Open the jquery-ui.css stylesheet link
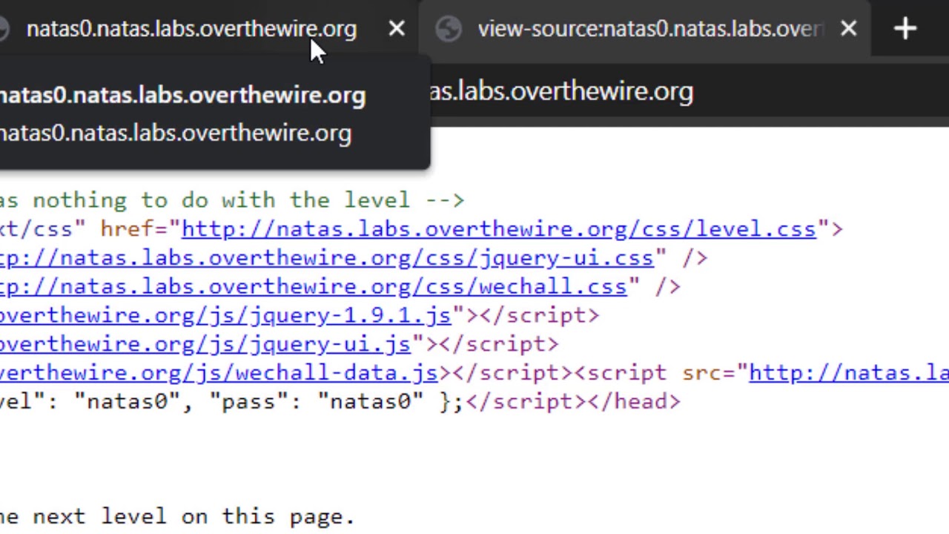This screenshot has height=534, width=949. (x=327, y=258)
